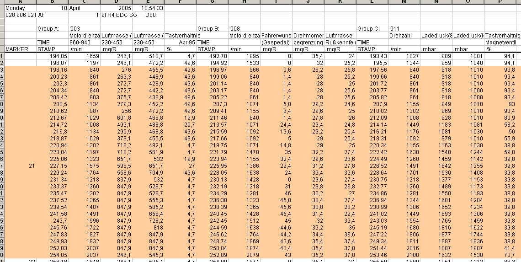The height and width of the screenshot is (262, 521).
Task: Click the solenoid duty value '55,9'
Action: [x=500, y=138]
